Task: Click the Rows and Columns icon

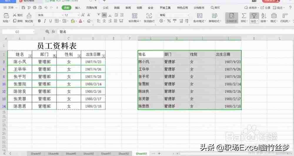Action: point(285,16)
